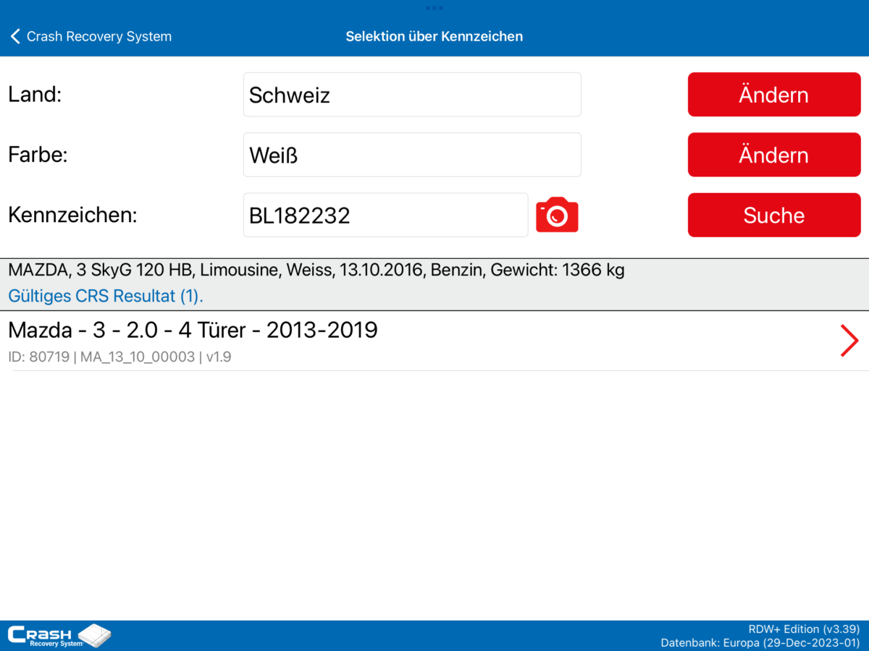Open camera to scan license plate

click(x=557, y=215)
